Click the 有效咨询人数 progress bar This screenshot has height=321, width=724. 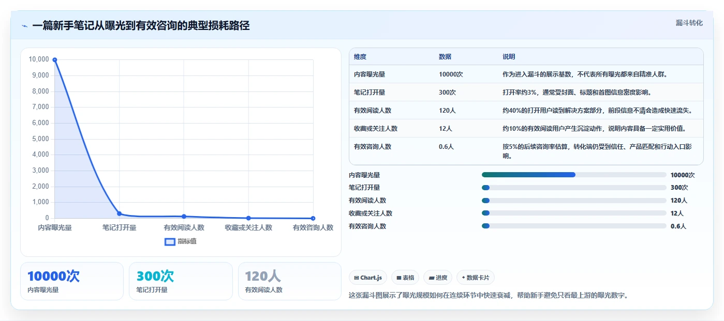coord(574,226)
